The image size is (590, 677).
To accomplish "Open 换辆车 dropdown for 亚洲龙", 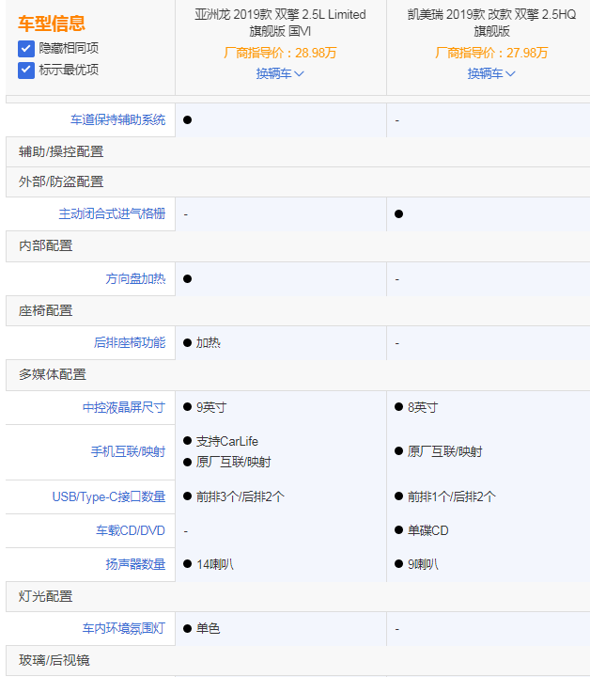I will [x=280, y=73].
